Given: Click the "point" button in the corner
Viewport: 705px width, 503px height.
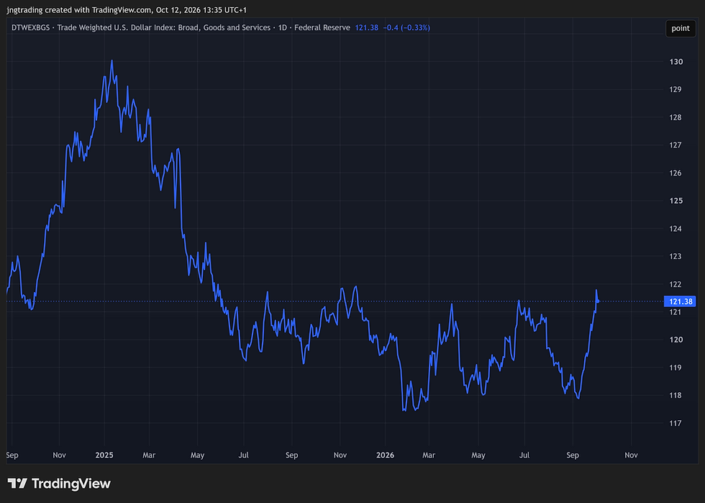Looking at the screenshot, I should pyautogui.click(x=681, y=28).
